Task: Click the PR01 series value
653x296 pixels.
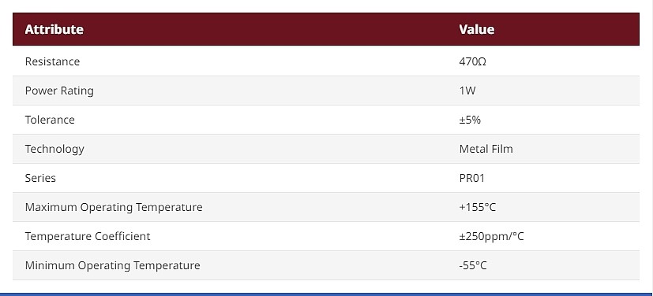Action: (x=472, y=178)
